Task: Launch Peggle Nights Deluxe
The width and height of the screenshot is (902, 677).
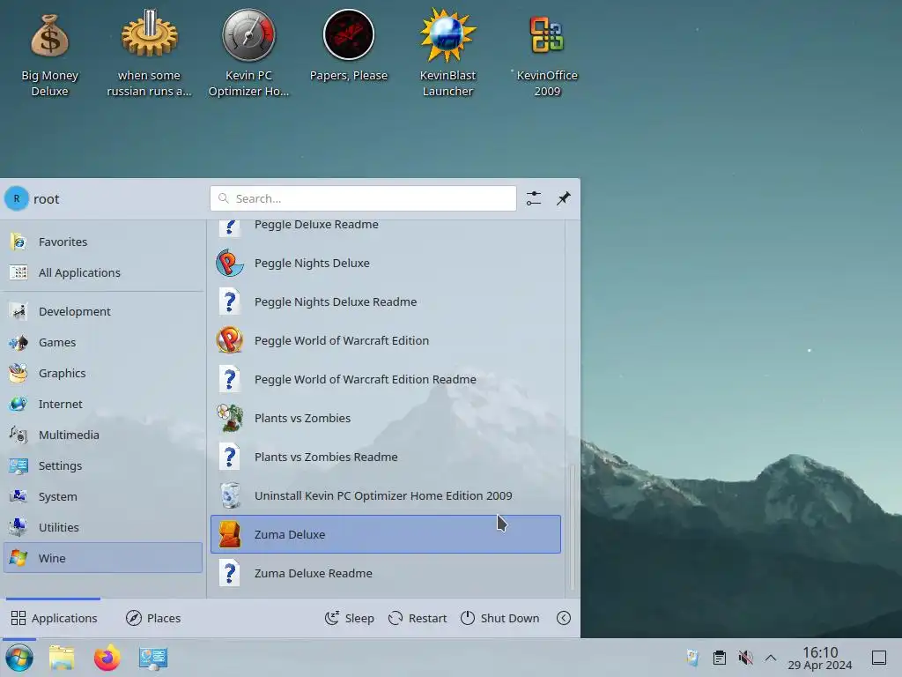Action: [386, 263]
